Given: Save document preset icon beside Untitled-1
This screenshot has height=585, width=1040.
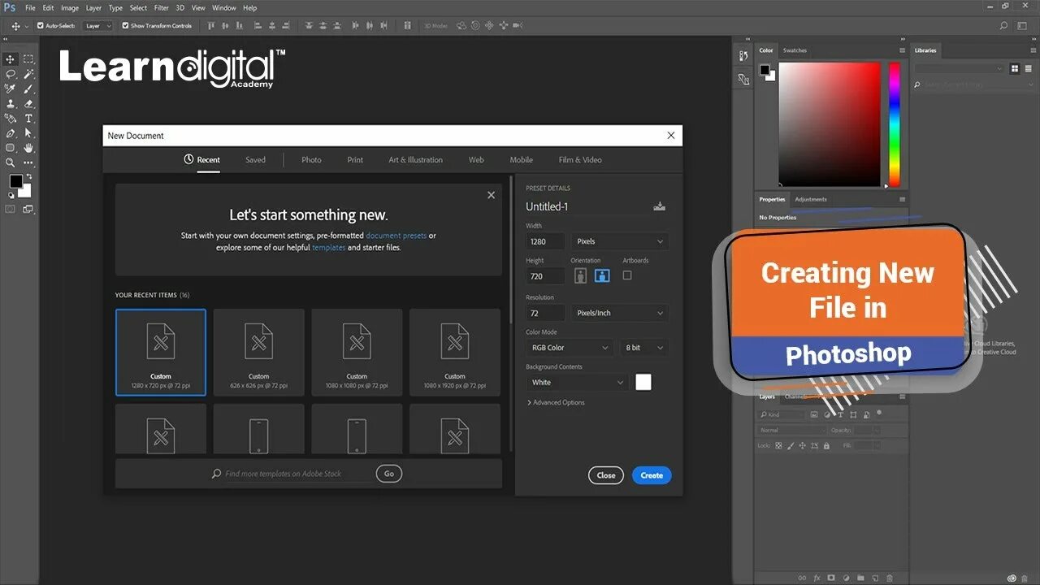Looking at the screenshot, I should 659,206.
